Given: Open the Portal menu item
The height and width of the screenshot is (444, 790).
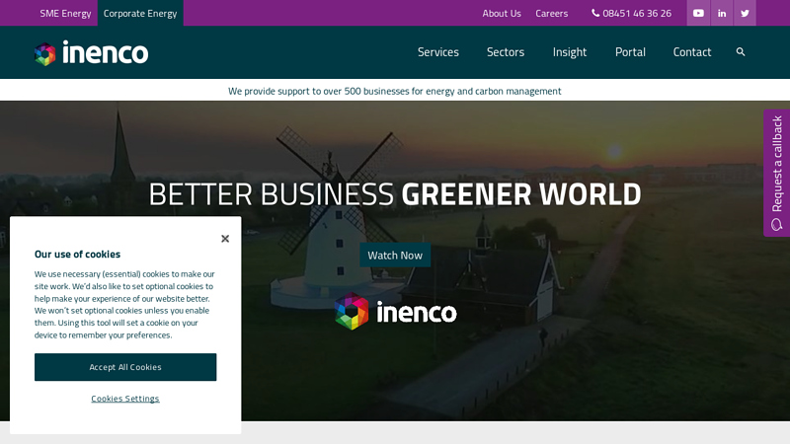Looking at the screenshot, I should pyautogui.click(x=630, y=52).
